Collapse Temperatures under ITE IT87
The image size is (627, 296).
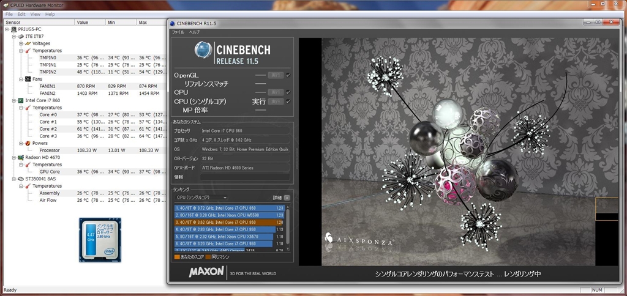tap(21, 51)
